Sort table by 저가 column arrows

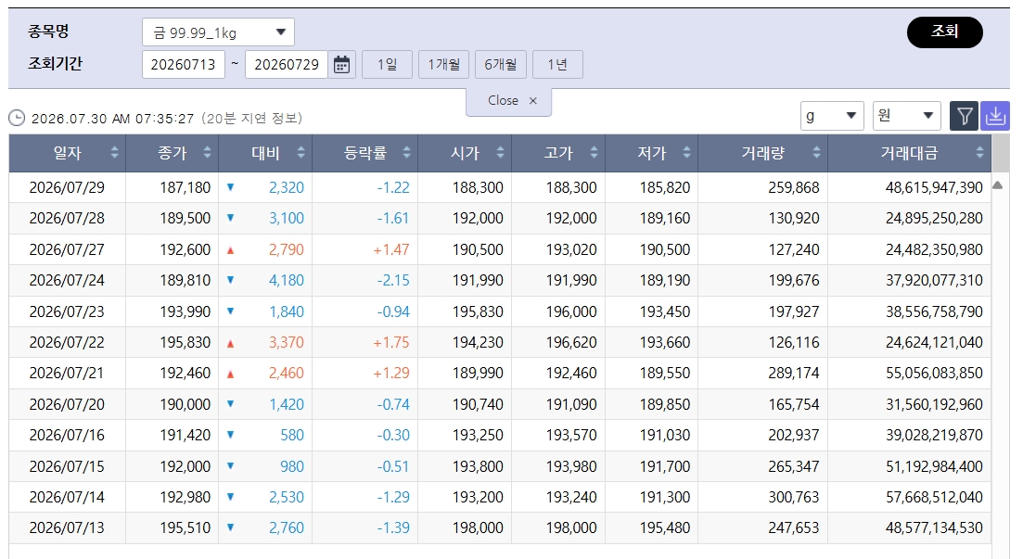(686, 153)
